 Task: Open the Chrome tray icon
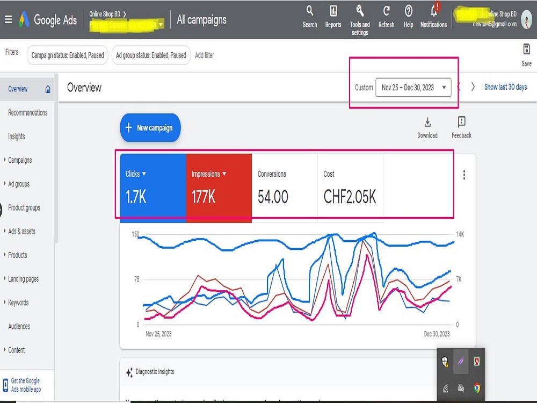tap(477, 388)
